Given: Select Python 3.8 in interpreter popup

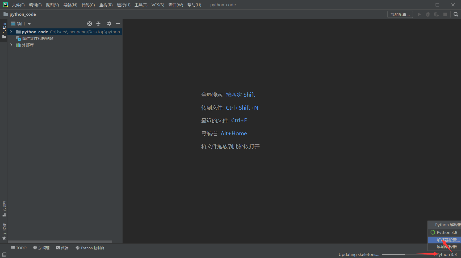Looking at the screenshot, I should tap(444, 232).
